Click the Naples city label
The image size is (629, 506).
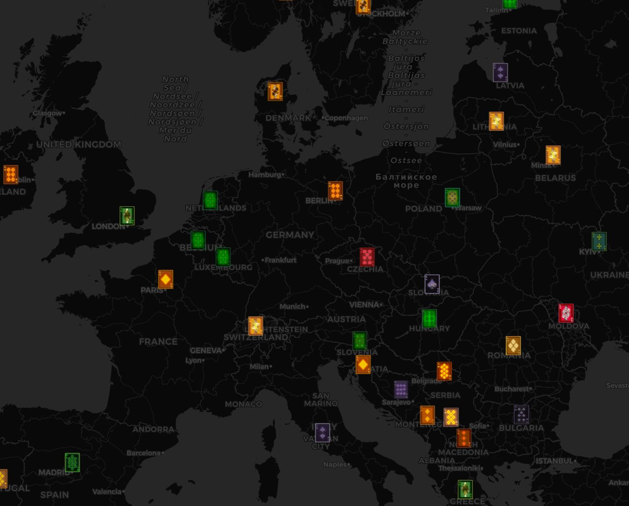(335, 465)
